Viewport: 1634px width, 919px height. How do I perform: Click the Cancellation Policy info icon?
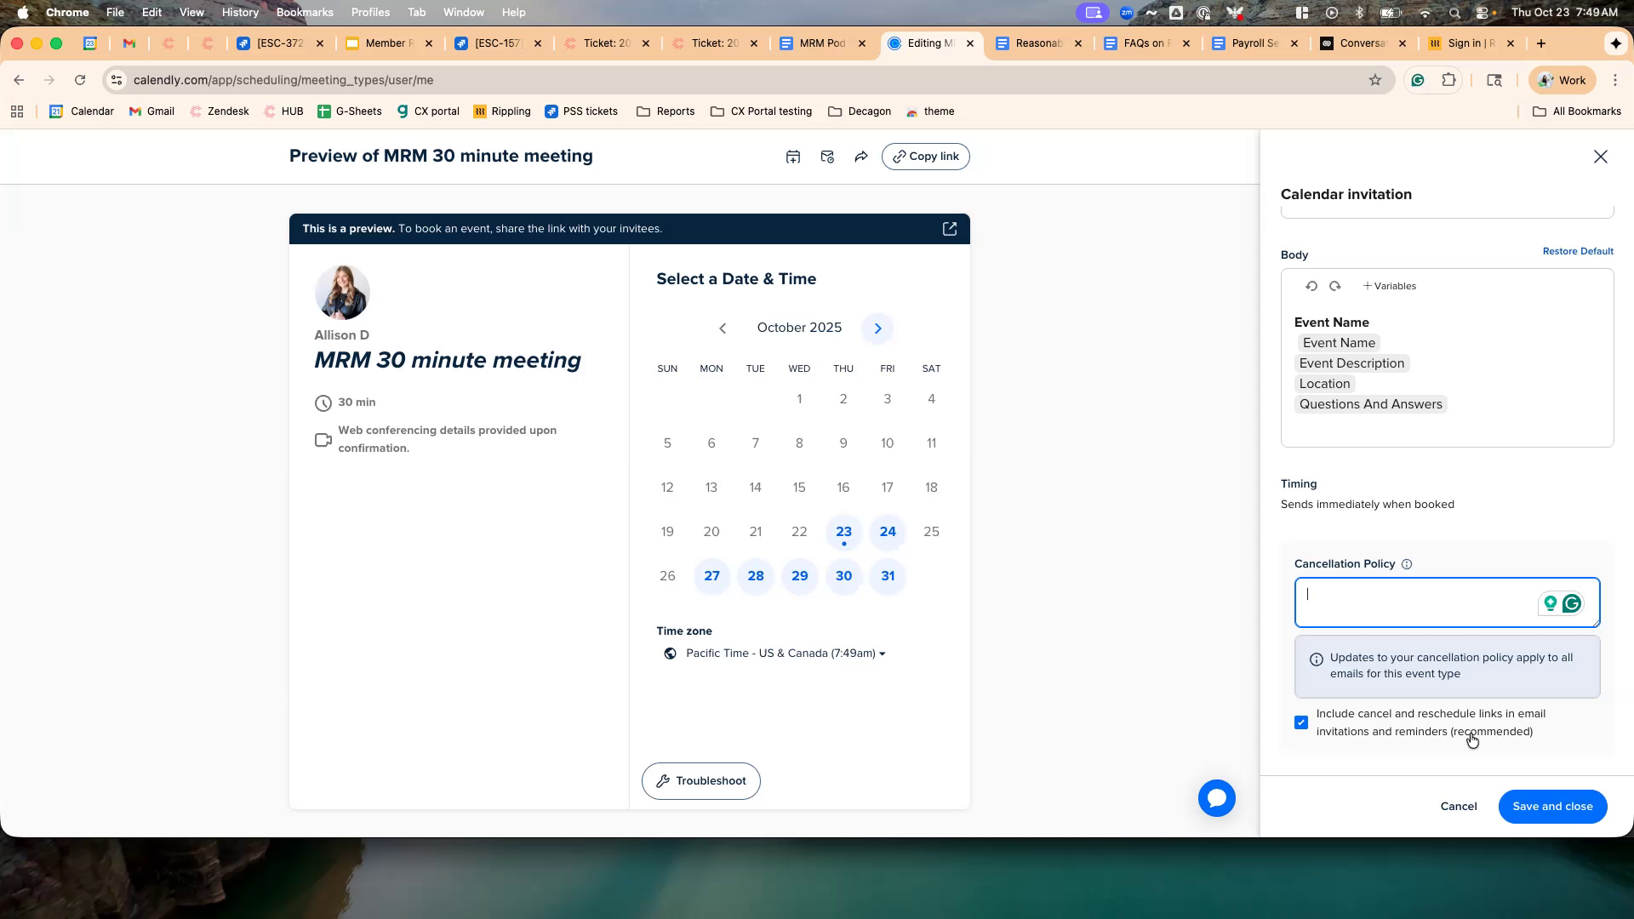point(1406,564)
